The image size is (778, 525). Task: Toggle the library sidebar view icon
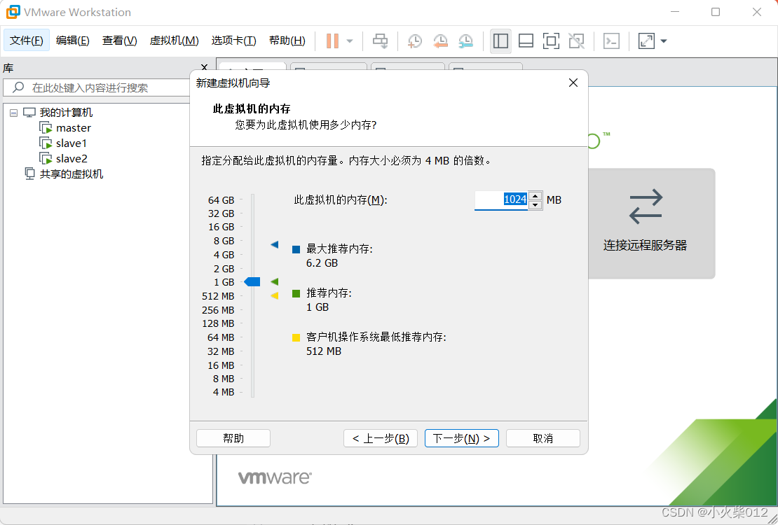point(500,41)
